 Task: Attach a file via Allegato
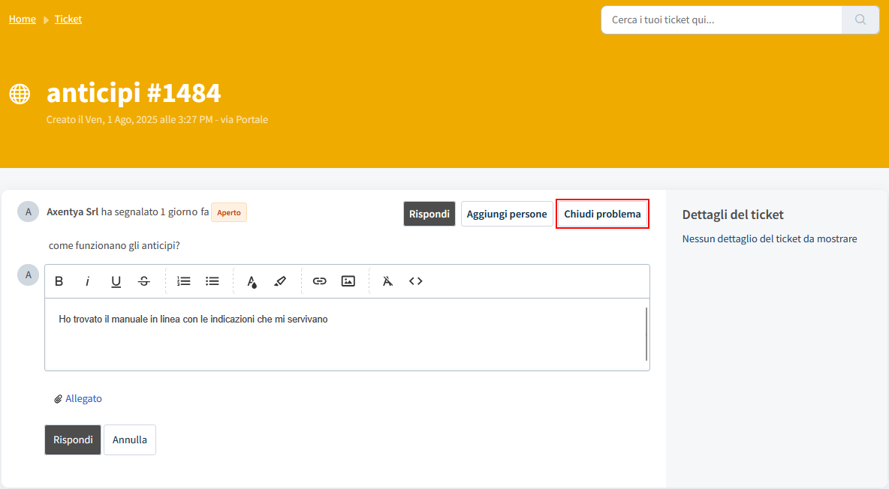click(83, 399)
